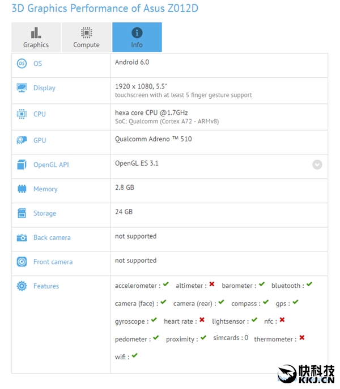Switch to the Graphics tab
Screen dimensions: 340x389
[36, 37]
